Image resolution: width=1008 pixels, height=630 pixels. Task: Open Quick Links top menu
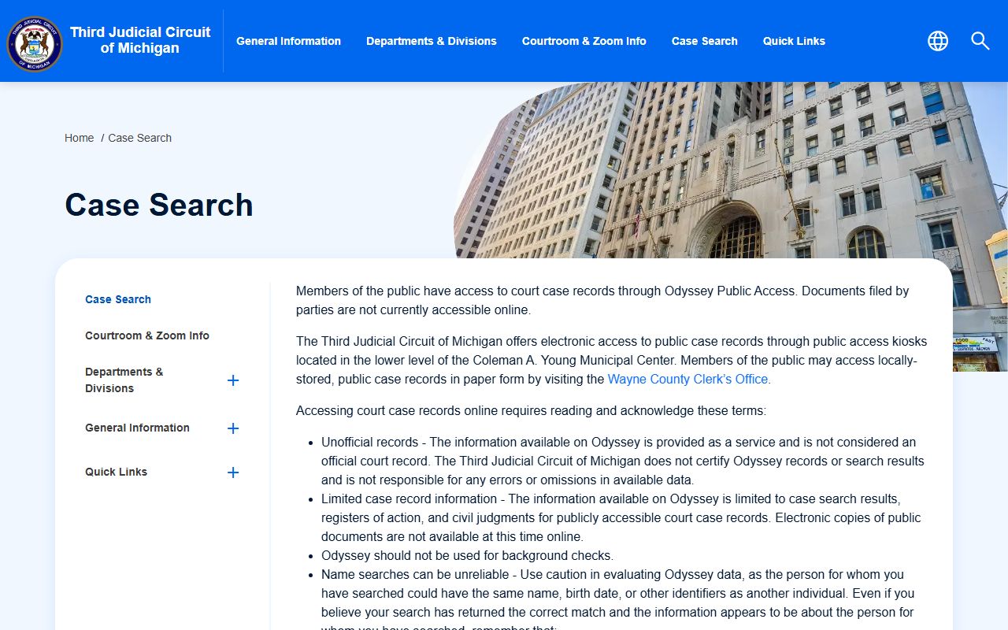tap(794, 41)
